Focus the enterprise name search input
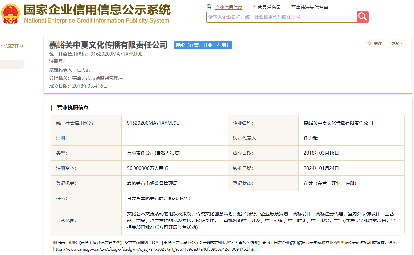The image size is (414, 255). click(281, 17)
